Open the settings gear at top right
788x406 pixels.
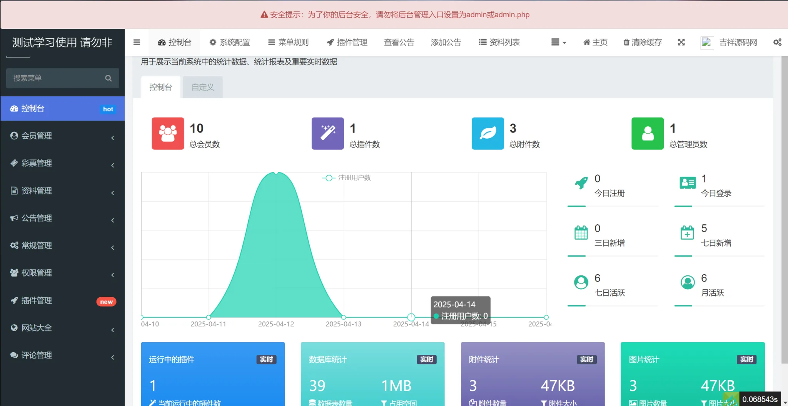pos(777,42)
